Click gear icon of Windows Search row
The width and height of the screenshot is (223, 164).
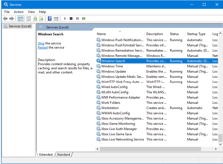[x=98, y=61]
